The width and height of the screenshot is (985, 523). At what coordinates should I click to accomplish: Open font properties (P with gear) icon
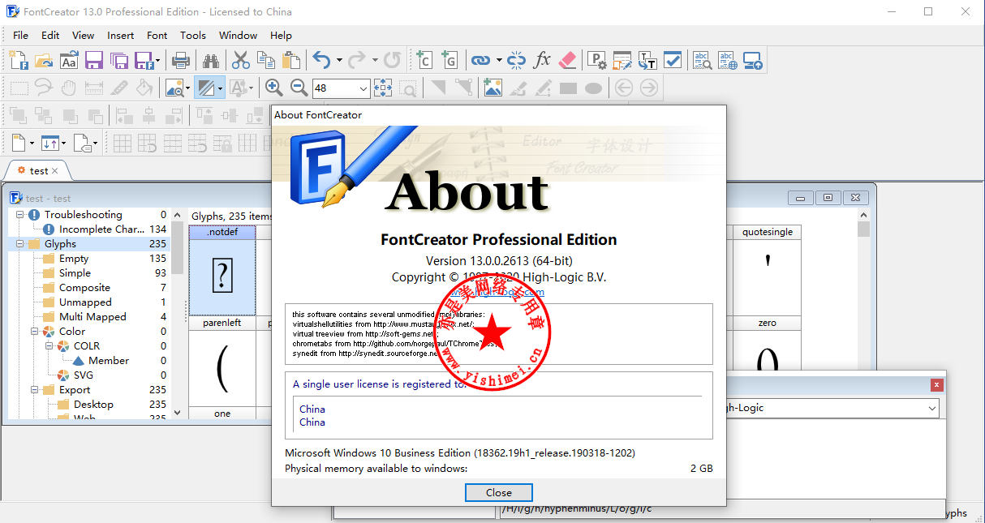(597, 60)
